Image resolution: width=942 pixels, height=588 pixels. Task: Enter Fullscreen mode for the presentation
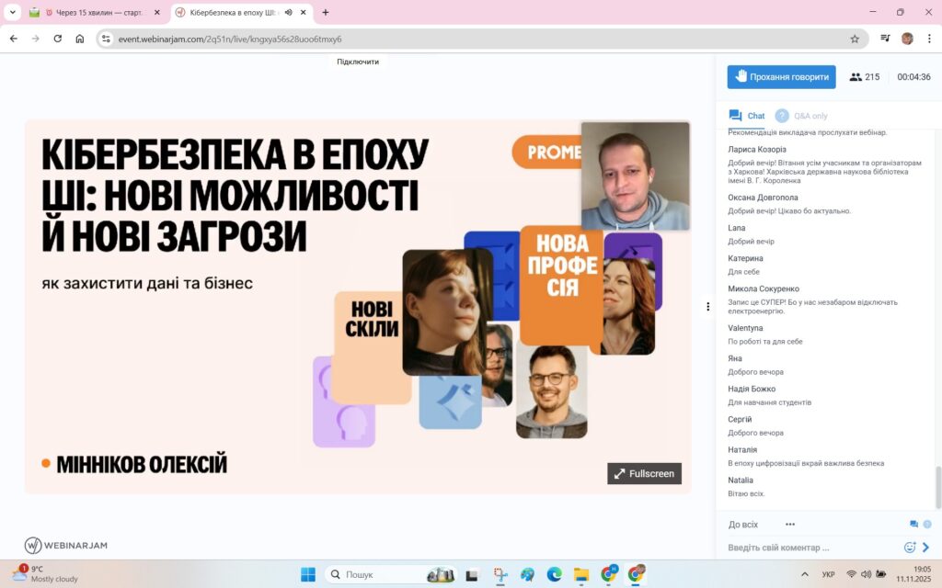[x=644, y=474]
